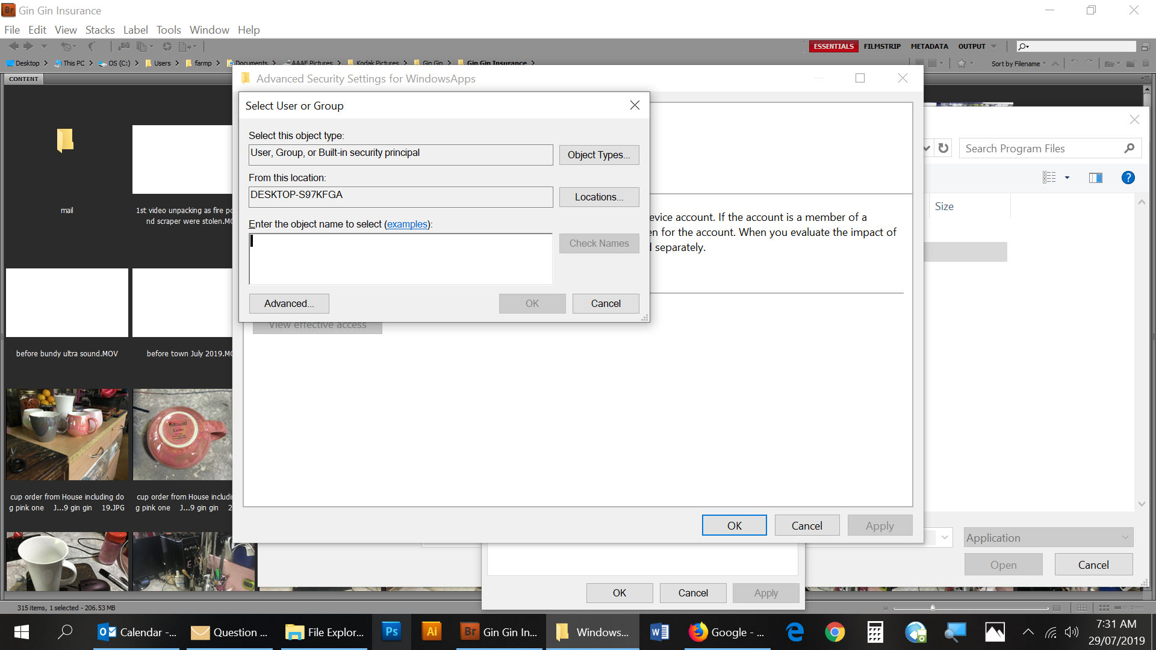
Task: Open Photoshop from the taskbar
Action: (x=391, y=632)
